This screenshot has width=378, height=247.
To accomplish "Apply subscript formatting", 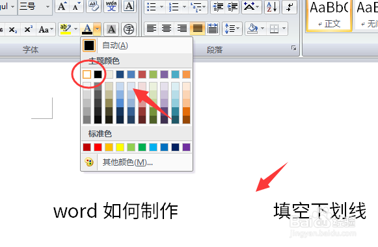I will click(12, 29).
